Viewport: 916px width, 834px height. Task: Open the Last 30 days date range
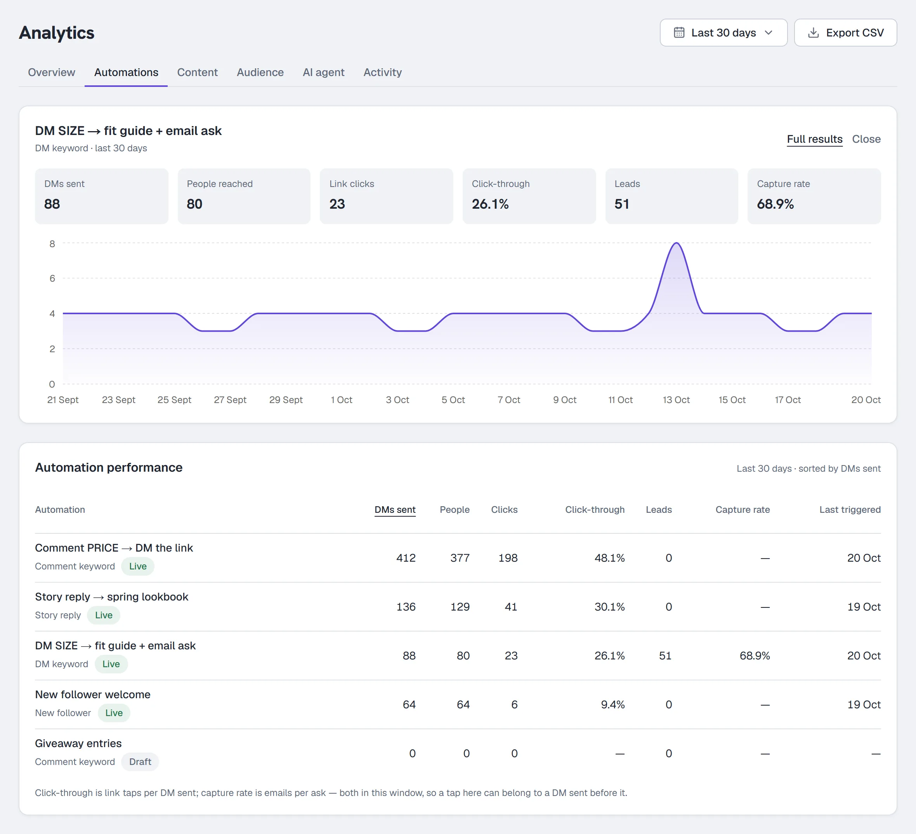(x=723, y=33)
